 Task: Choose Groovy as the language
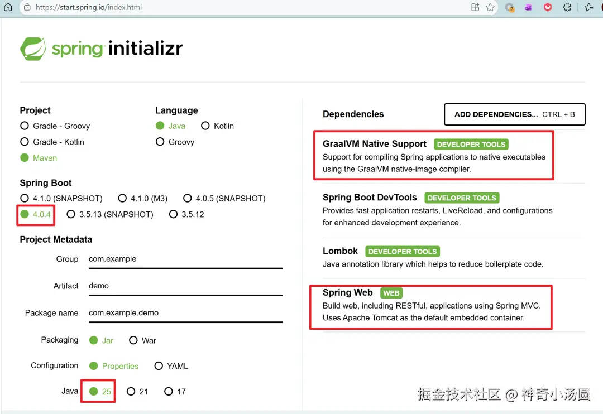175,142
